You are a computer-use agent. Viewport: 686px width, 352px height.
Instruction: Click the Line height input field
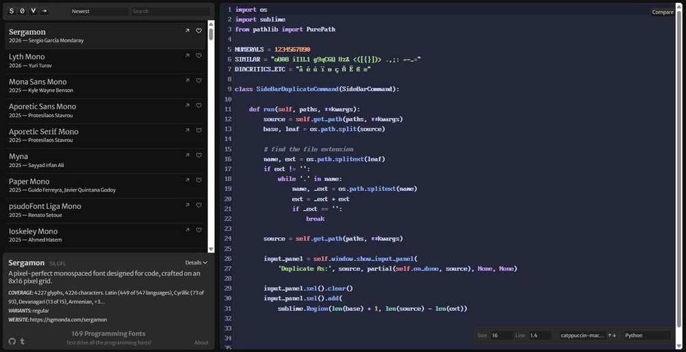point(539,336)
